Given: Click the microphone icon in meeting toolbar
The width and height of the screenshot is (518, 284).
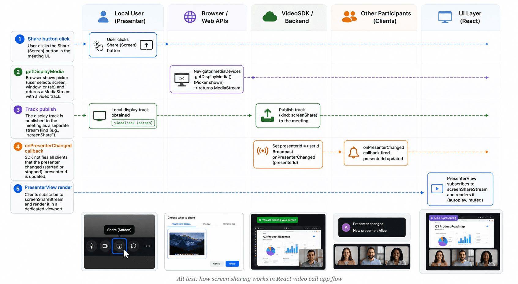Looking at the screenshot, I should click(91, 246).
